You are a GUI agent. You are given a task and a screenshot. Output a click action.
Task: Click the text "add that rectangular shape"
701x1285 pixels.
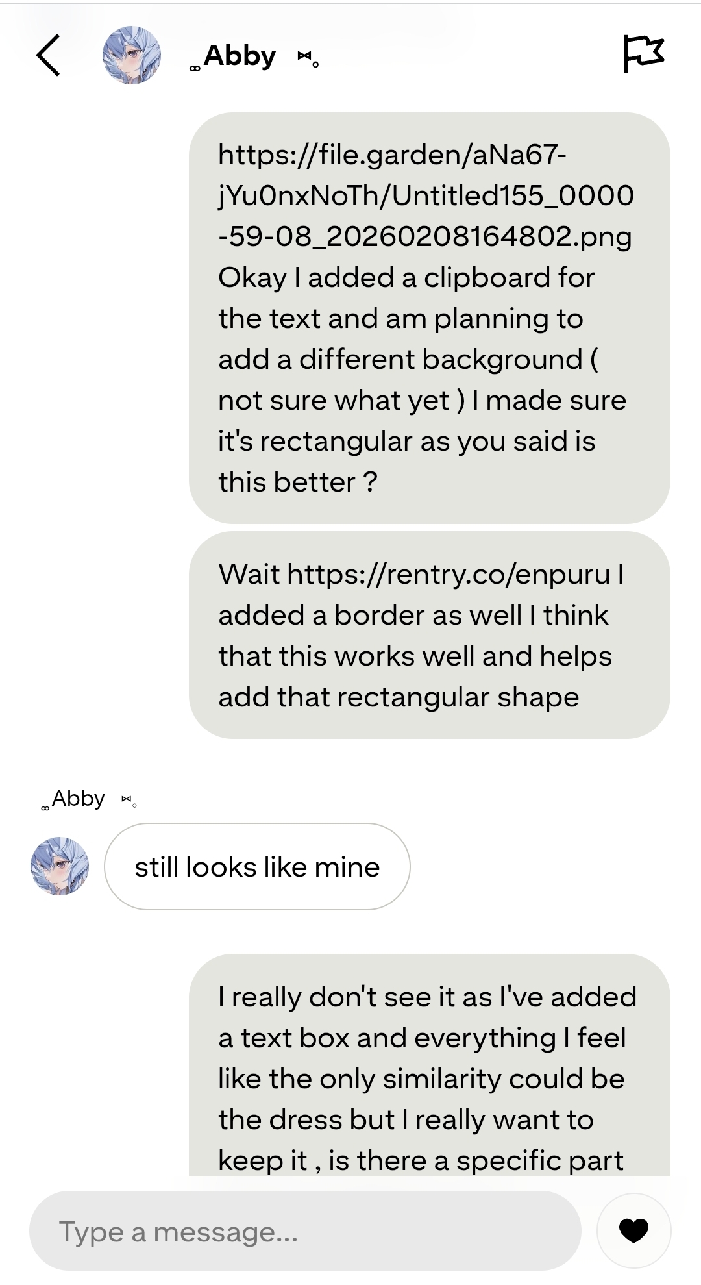click(x=399, y=697)
